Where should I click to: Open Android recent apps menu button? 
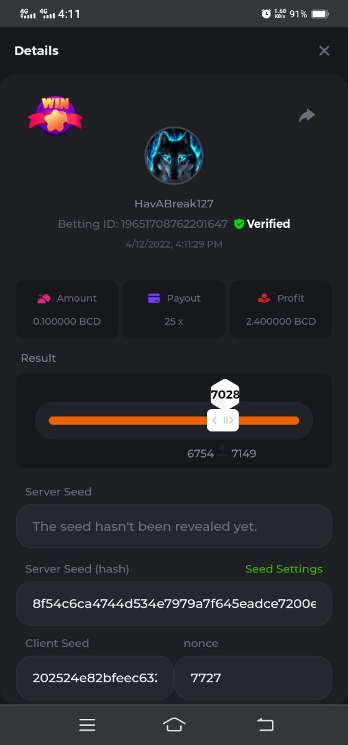click(x=87, y=725)
